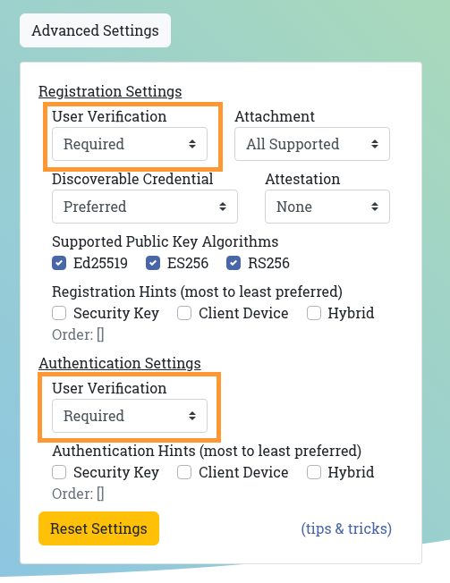Click the Discoverable Credential arrow icon

223,207
